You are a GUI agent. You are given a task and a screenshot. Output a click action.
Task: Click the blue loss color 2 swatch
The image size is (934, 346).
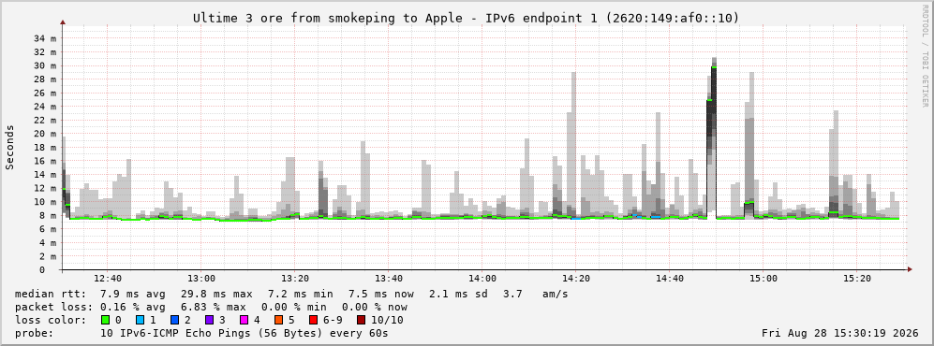point(174,320)
